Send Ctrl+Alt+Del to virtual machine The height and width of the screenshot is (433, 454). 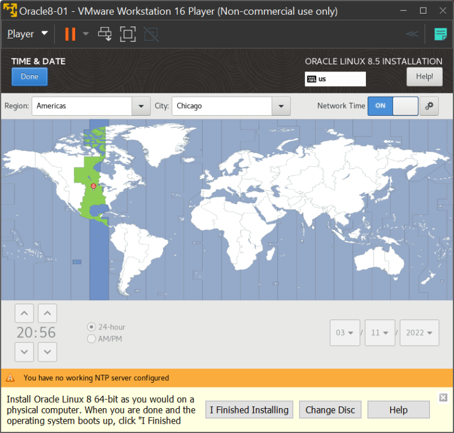[x=105, y=34]
